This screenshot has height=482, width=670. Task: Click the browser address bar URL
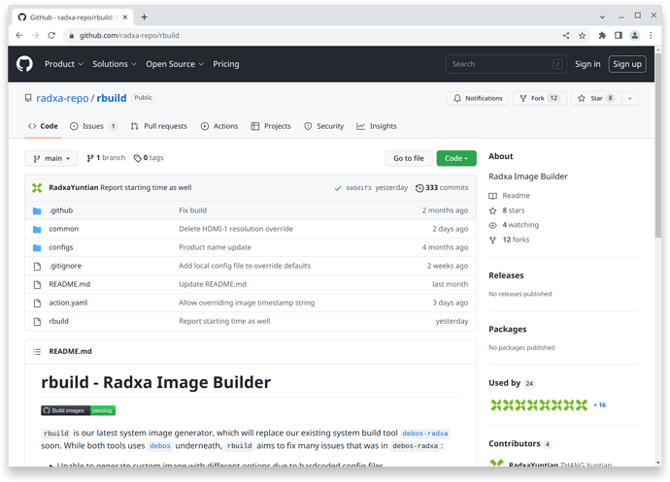(x=129, y=36)
